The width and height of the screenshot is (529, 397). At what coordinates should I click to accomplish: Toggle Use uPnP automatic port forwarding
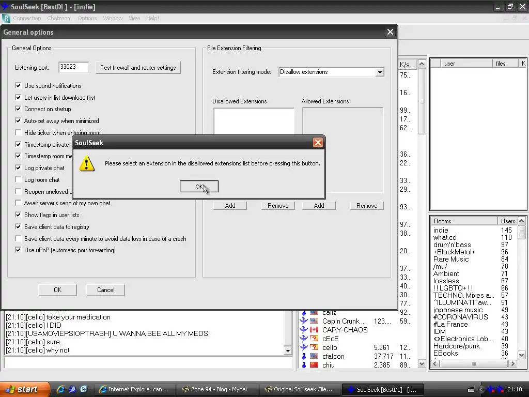18,250
